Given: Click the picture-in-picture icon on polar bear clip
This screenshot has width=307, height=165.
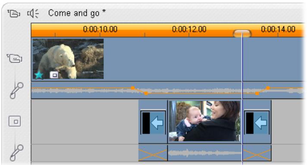Looking at the screenshot, I should [54, 75].
